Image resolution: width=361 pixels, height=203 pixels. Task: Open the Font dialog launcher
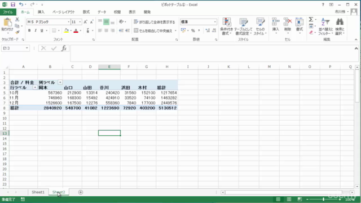93,39
